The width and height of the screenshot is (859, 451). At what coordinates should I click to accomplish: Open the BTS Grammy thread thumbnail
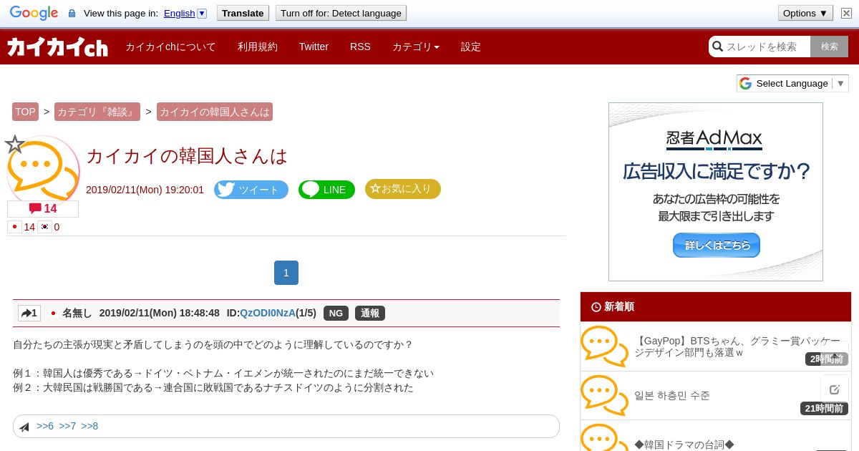click(x=604, y=346)
